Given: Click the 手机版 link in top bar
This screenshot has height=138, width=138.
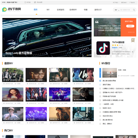Looking at the screenshot, I should pos(28,2).
